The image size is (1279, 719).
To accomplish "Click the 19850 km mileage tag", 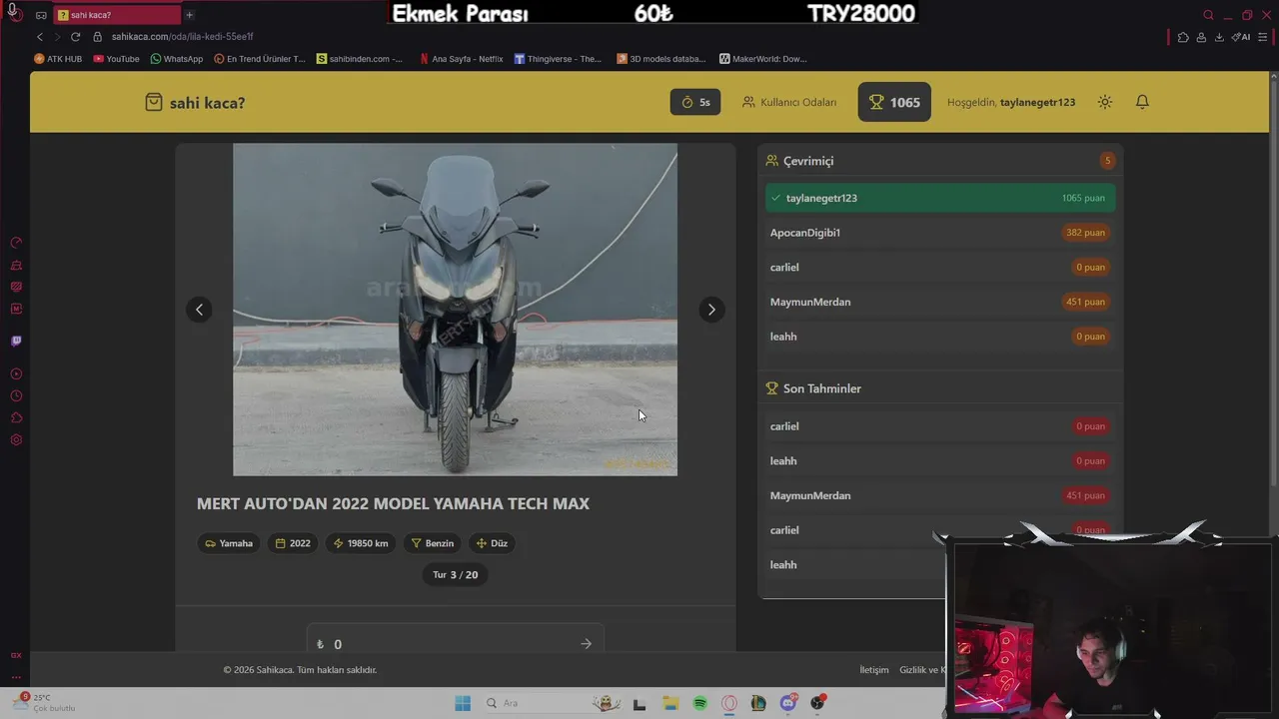I will (361, 543).
